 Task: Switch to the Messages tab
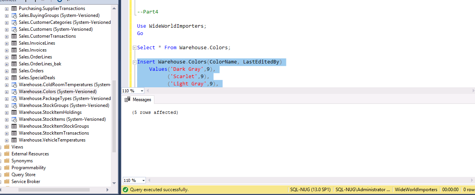click(x=138, y=100)
